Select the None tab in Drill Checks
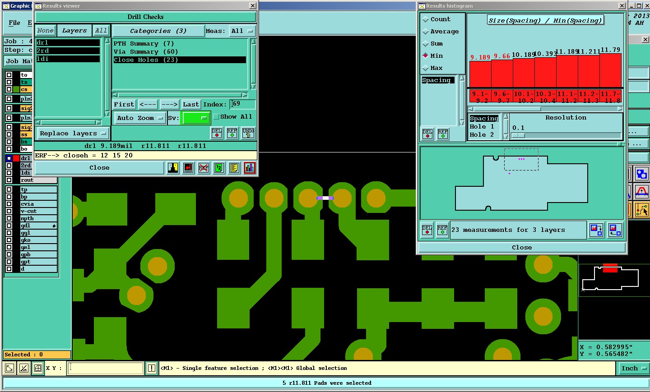The image size is (650, 392). pos(45,31)
